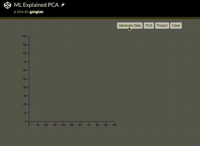Click the 30 label on y-axis
Viewport: 200px width, 146px height.
(25, 96)
